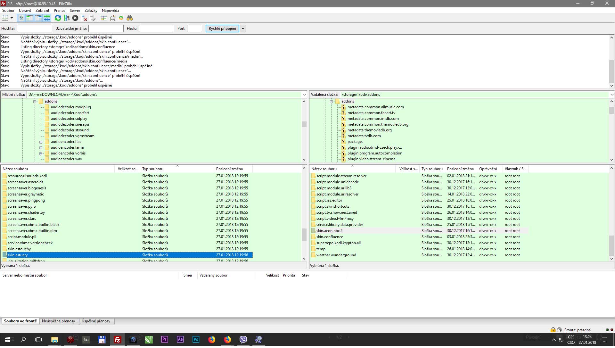The height and width of the screenshot is (348, 615).
Task: Refresh file and folder lists
Action: point(58,18)
